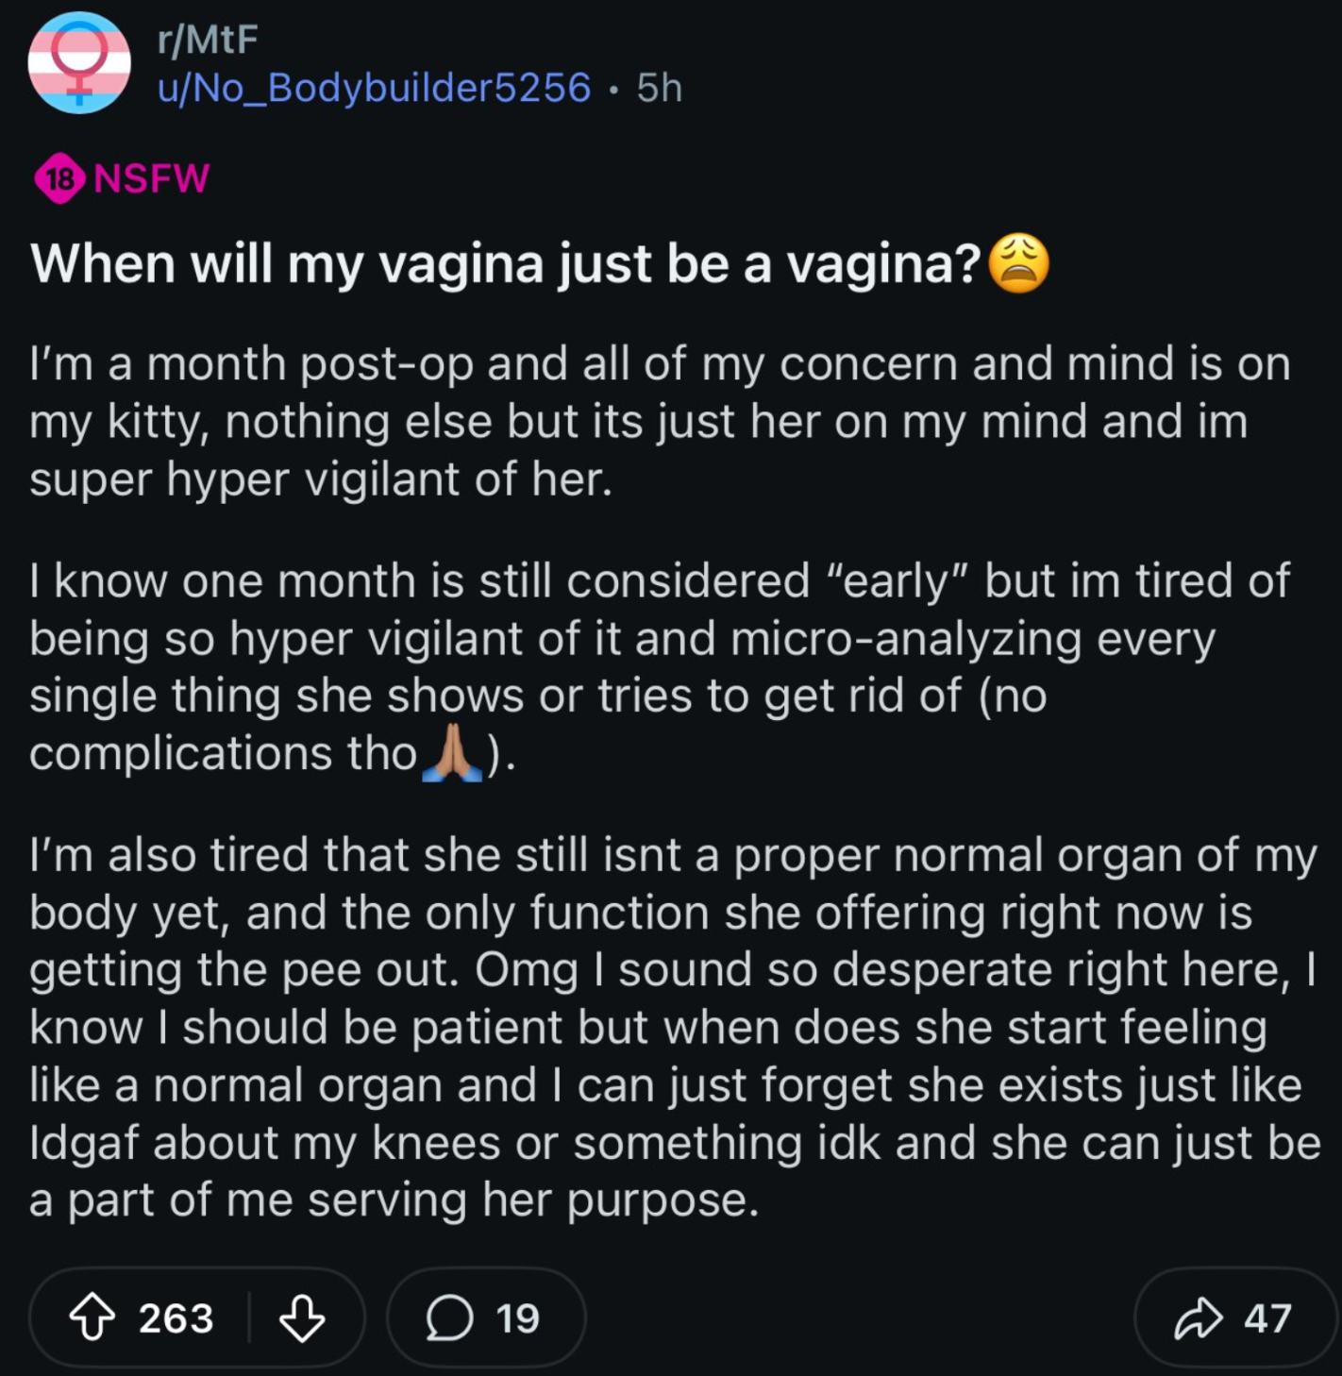This screenshot has width=1342, height=1376.
Task: Click the 5h post timestamp
Action: coord(659,88)
